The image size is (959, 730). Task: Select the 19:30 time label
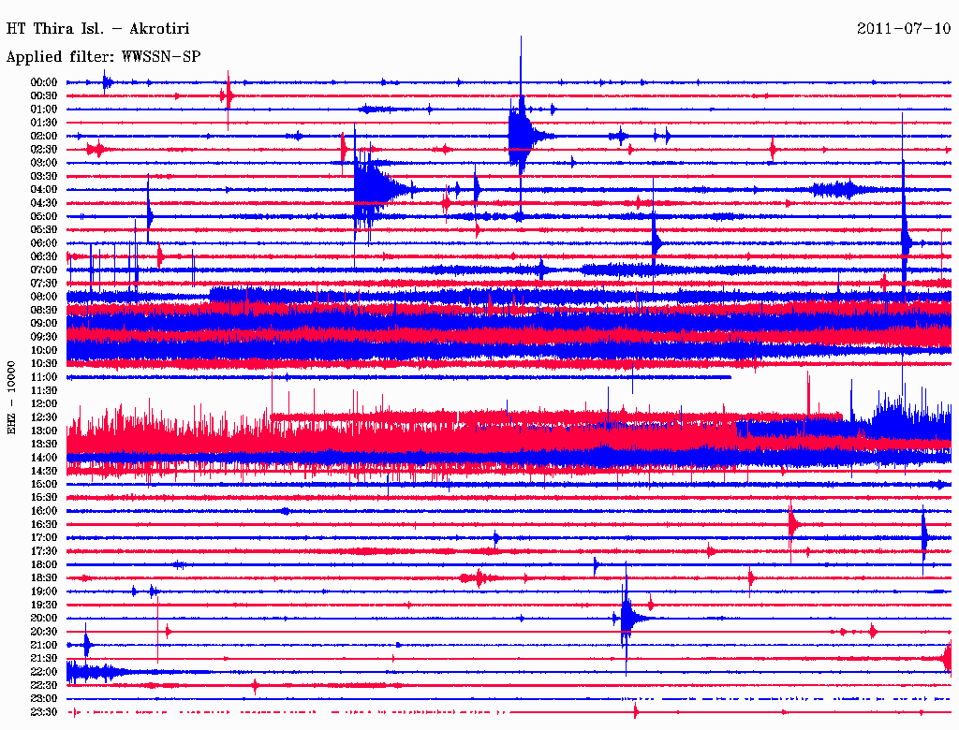pos(44,606)
